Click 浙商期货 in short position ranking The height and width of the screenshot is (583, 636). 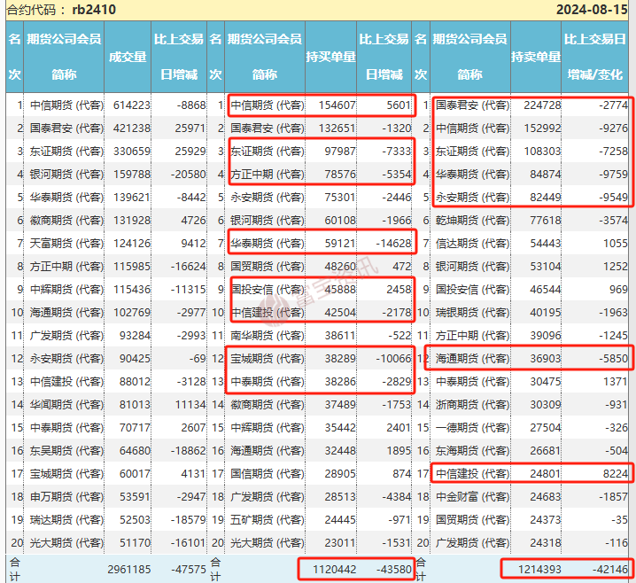coord(472,405)
